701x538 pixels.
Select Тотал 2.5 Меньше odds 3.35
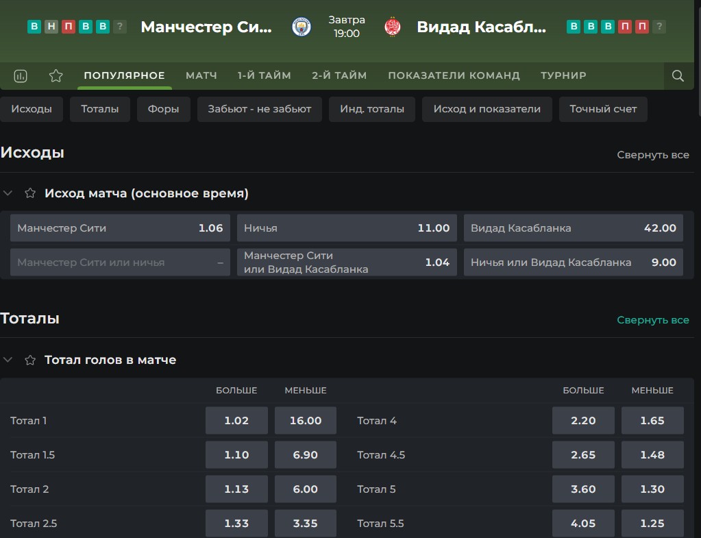click(306, 523)
